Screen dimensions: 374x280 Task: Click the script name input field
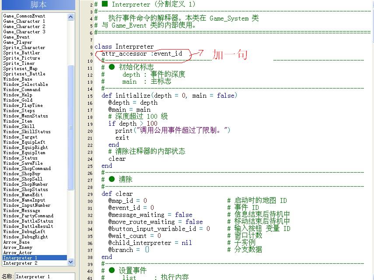[x=45, y=276]
